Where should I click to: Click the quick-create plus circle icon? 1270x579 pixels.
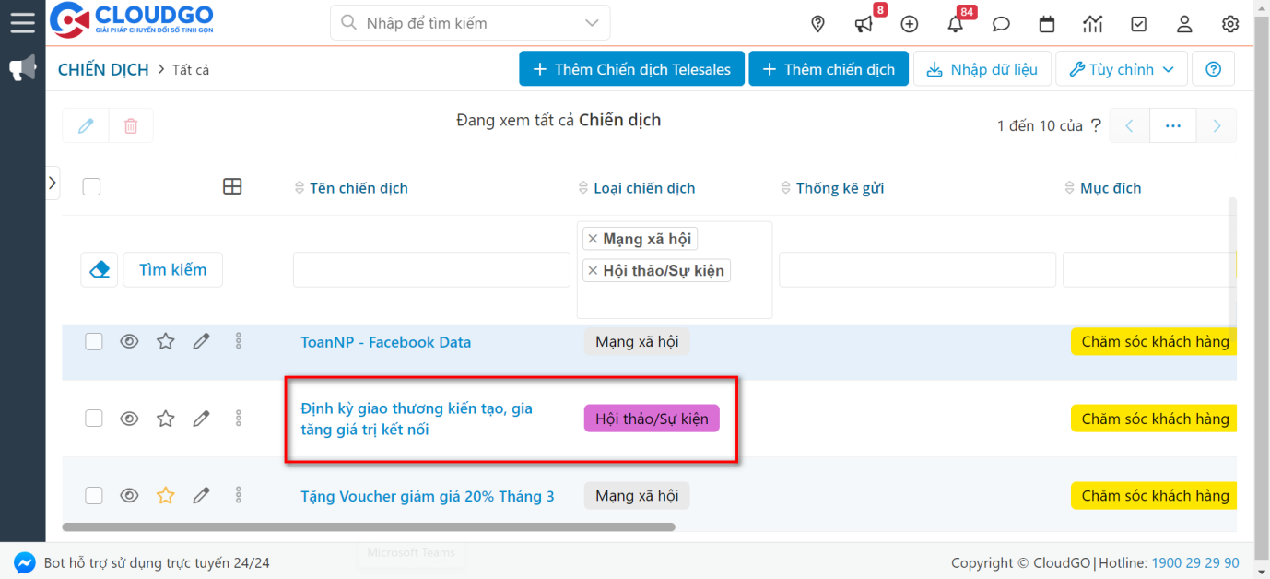(x=910, y=24)
